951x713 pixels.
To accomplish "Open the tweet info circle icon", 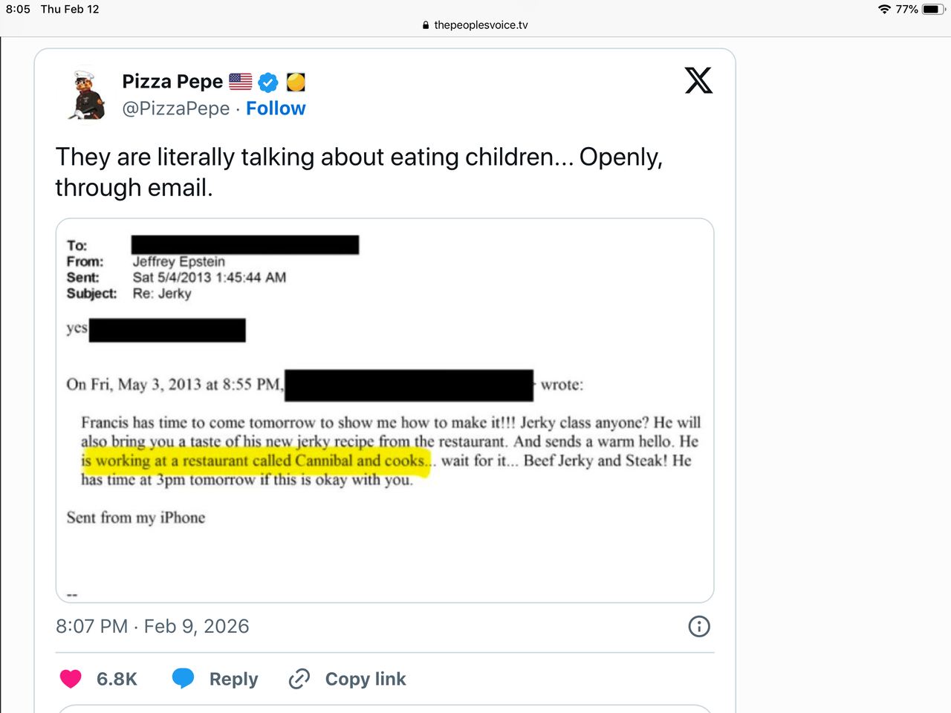I will 699,627.
